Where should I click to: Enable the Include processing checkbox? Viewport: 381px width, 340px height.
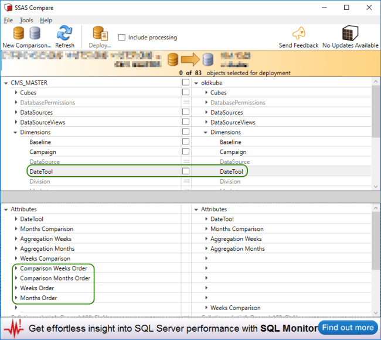point(122,38)
